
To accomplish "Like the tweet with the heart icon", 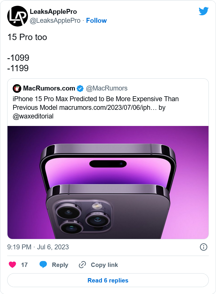I will click(12, 265).
